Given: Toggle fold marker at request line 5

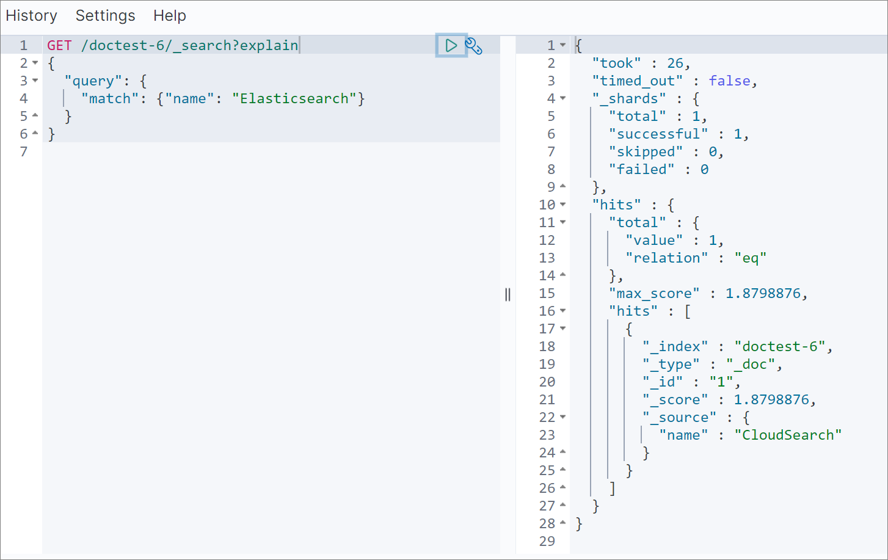Looking at the screenshot, I should point(35,115).
